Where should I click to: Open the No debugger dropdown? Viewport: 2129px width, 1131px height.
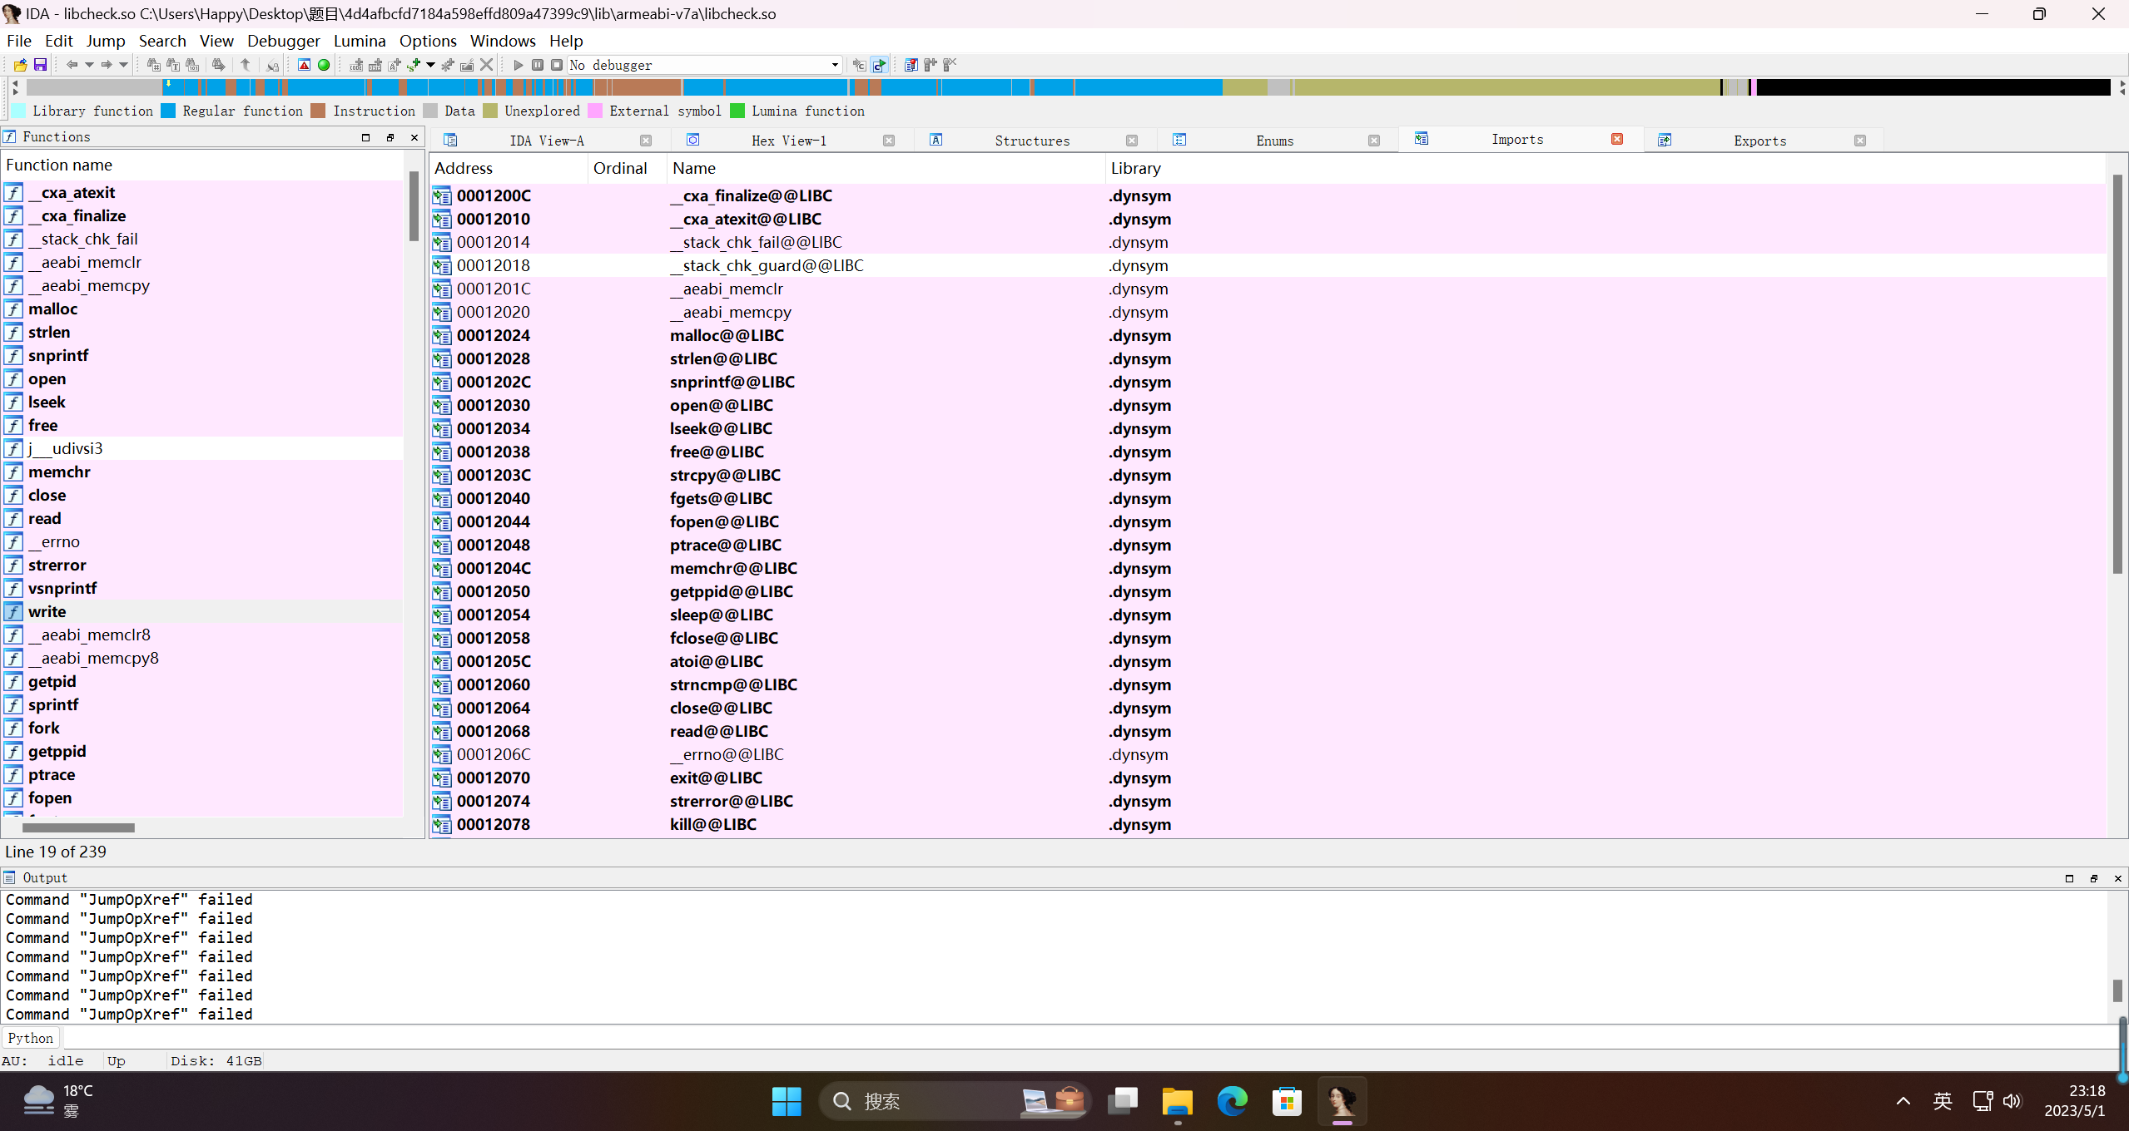coord(834,65)
